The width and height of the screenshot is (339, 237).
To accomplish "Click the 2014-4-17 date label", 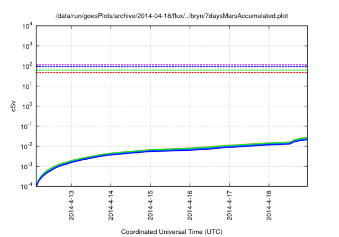I will (229, 205).
